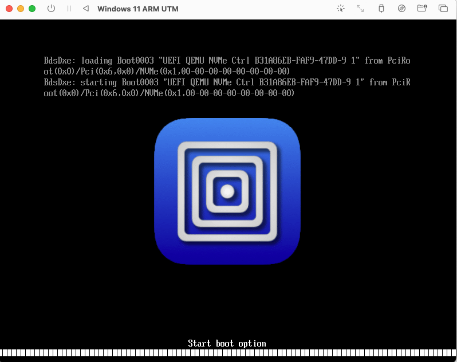Click the windows icon in the toolbar
Viewport: 457px width, 362px height.
pyautogui.click(x=443, y=9)
